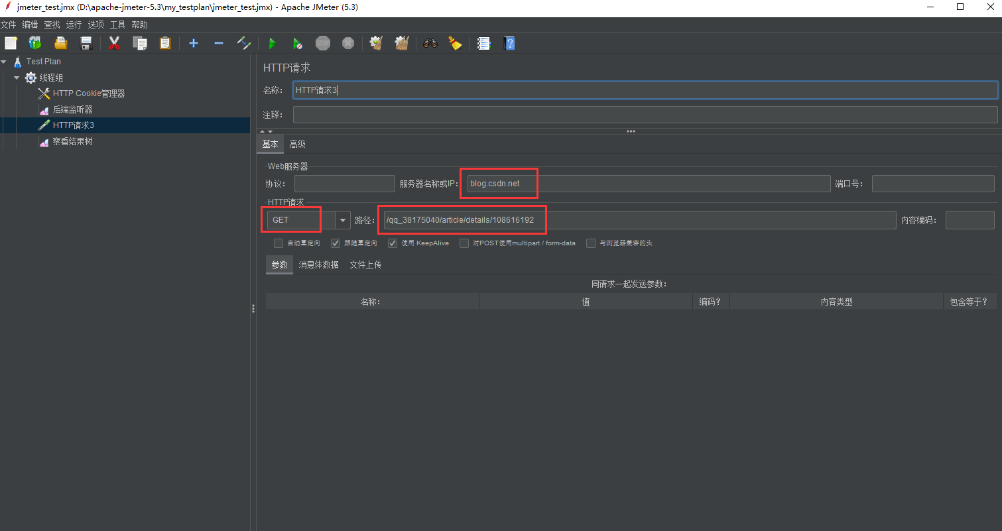Click the 内容类型 column header
This screenshot has width=1002, height=531.
tap(836, 302)
